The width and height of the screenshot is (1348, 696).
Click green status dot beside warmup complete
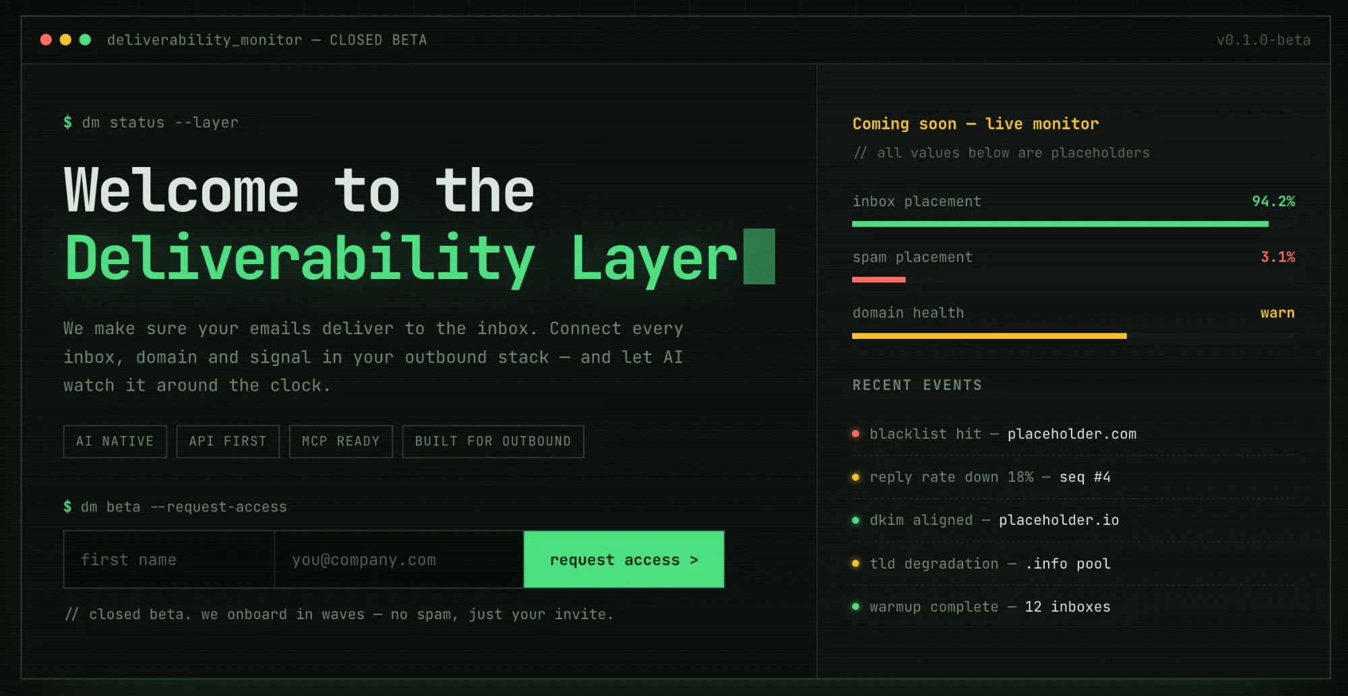click(x=855, y=606)
